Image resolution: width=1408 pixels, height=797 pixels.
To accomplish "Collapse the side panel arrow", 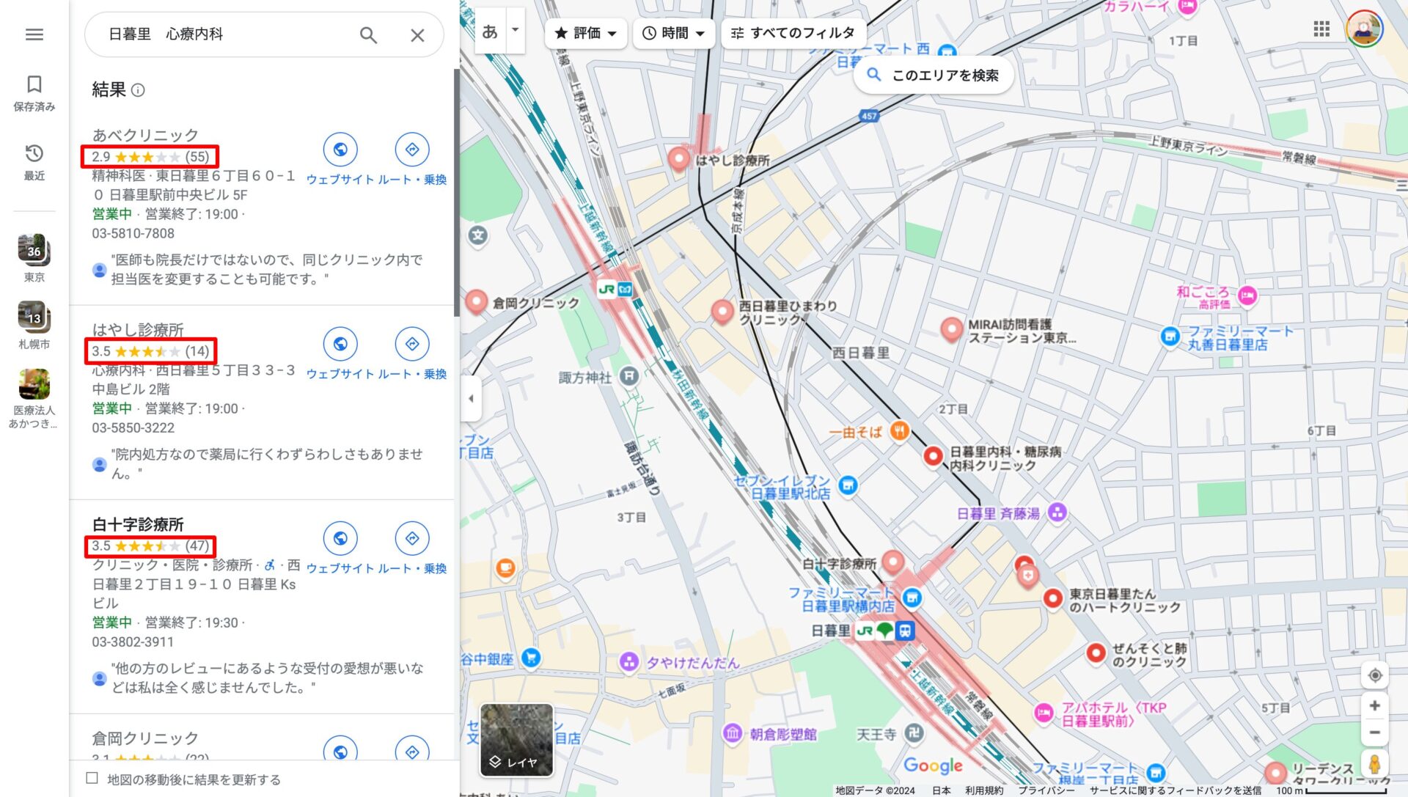I will [471, 399].
